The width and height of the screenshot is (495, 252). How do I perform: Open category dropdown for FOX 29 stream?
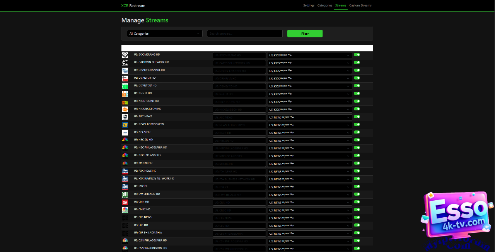[309, 187]
